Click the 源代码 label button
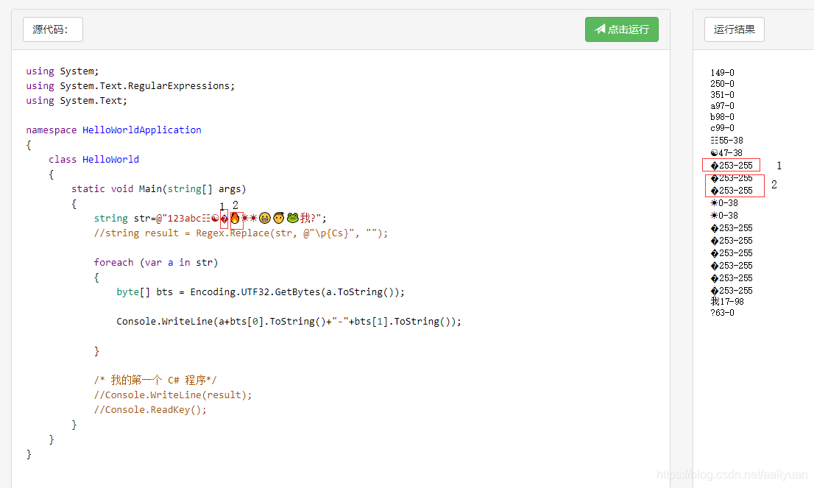This screenshot has width=814, height=488. pos(52,29)
